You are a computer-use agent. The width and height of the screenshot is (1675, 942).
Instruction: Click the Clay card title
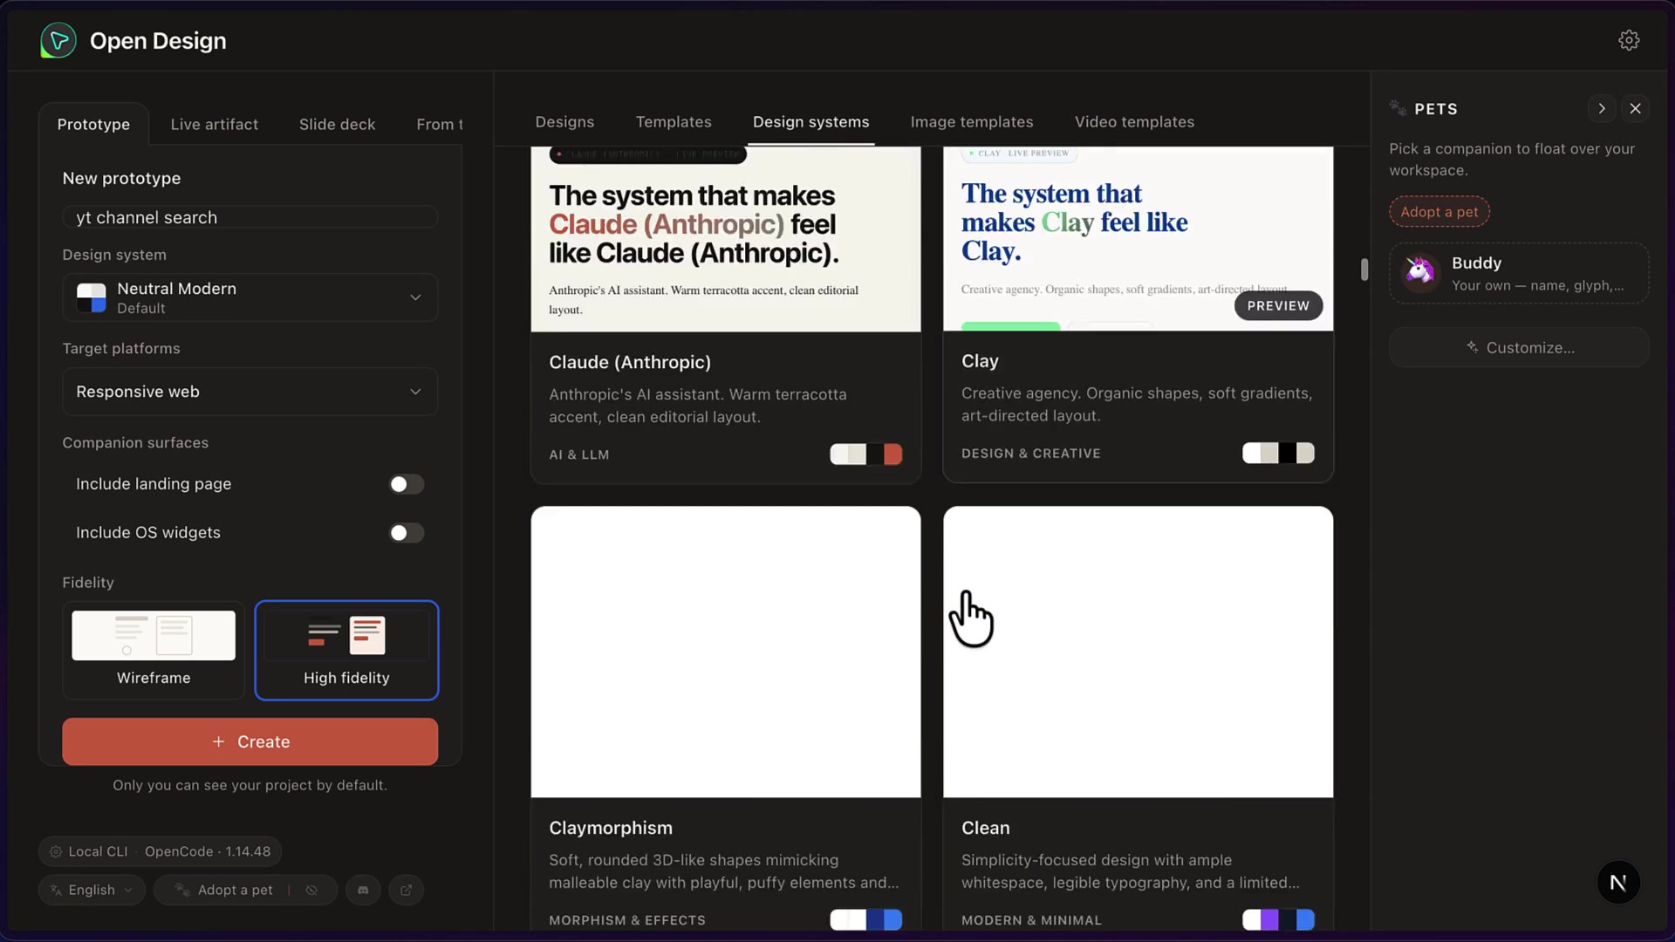(x=980, y=361)
